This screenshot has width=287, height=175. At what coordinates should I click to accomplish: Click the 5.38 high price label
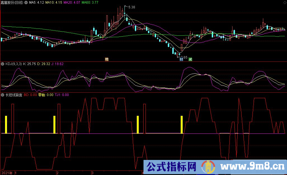(x=131, y=7)
